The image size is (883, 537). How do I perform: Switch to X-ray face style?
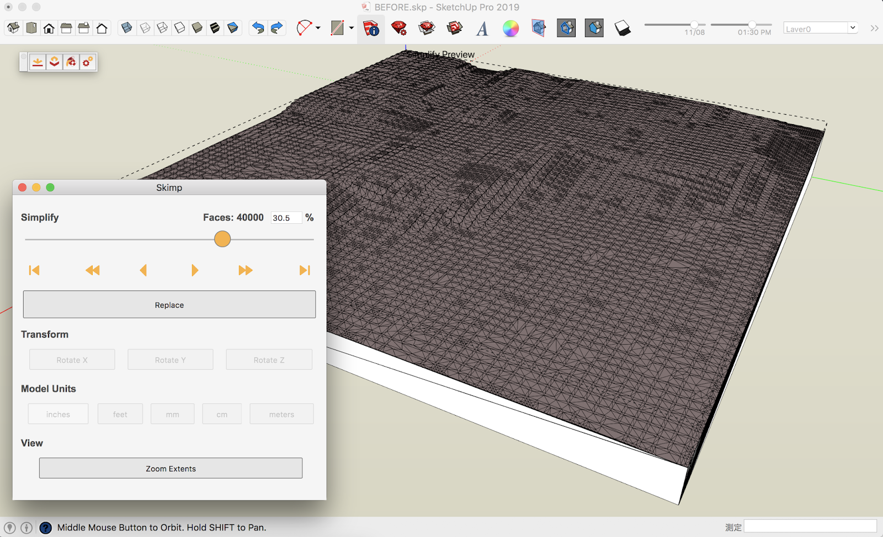pos(126,28)
